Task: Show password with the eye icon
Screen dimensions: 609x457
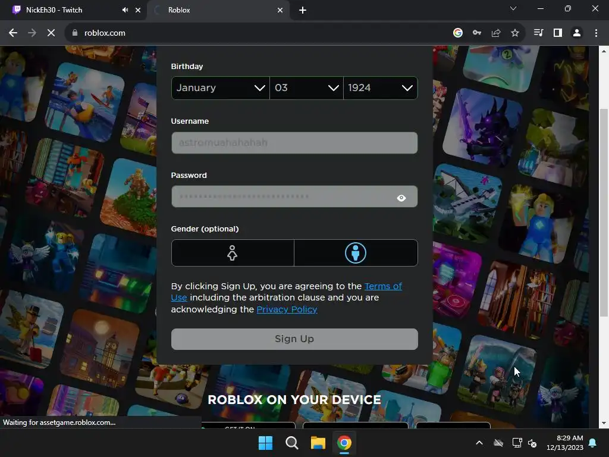Action: coord(401,198)
